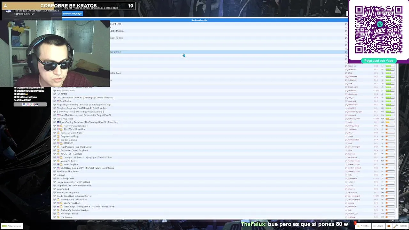Select Props Beyond Infinity | Rotation server

tap(83, 105)
